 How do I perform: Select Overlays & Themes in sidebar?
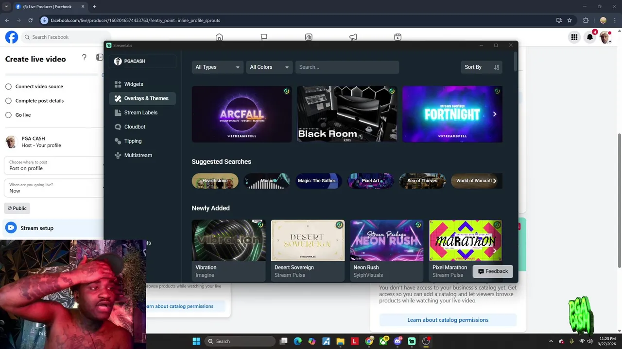[x=142, y=98]
